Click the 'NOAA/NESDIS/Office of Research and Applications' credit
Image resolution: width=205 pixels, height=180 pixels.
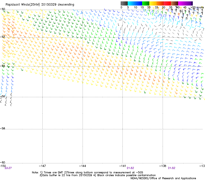(163, 178)
